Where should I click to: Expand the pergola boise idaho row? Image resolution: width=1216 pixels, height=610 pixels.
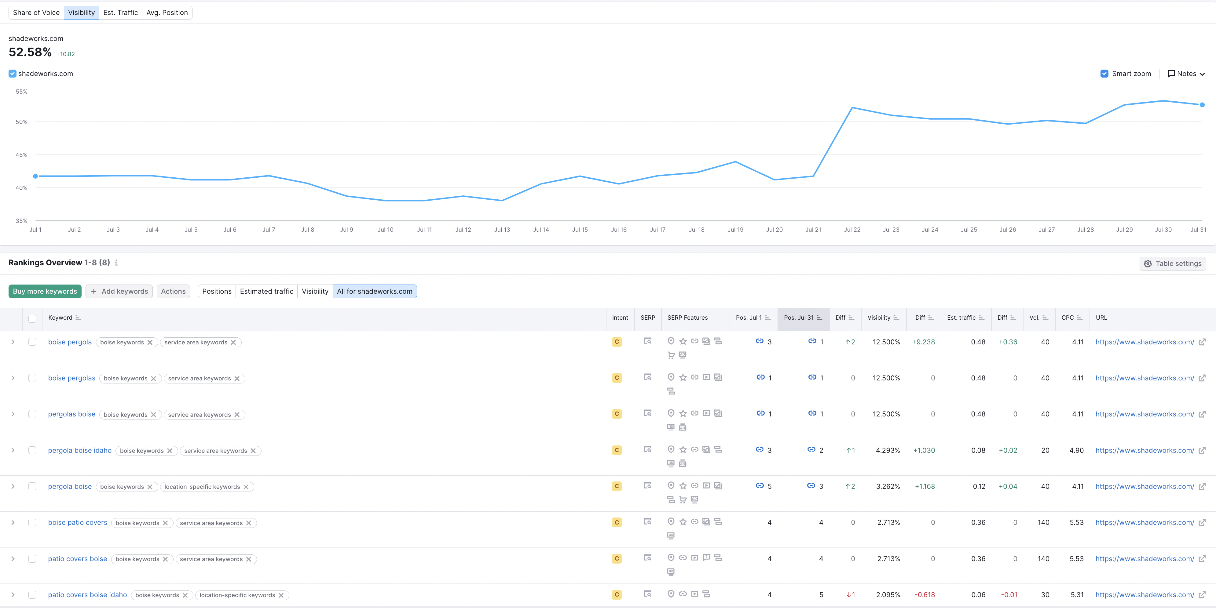click(13, 451)
